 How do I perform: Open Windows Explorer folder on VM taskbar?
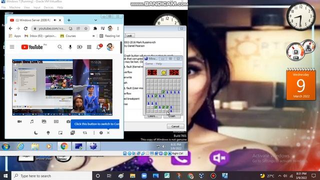coord(35,146)
